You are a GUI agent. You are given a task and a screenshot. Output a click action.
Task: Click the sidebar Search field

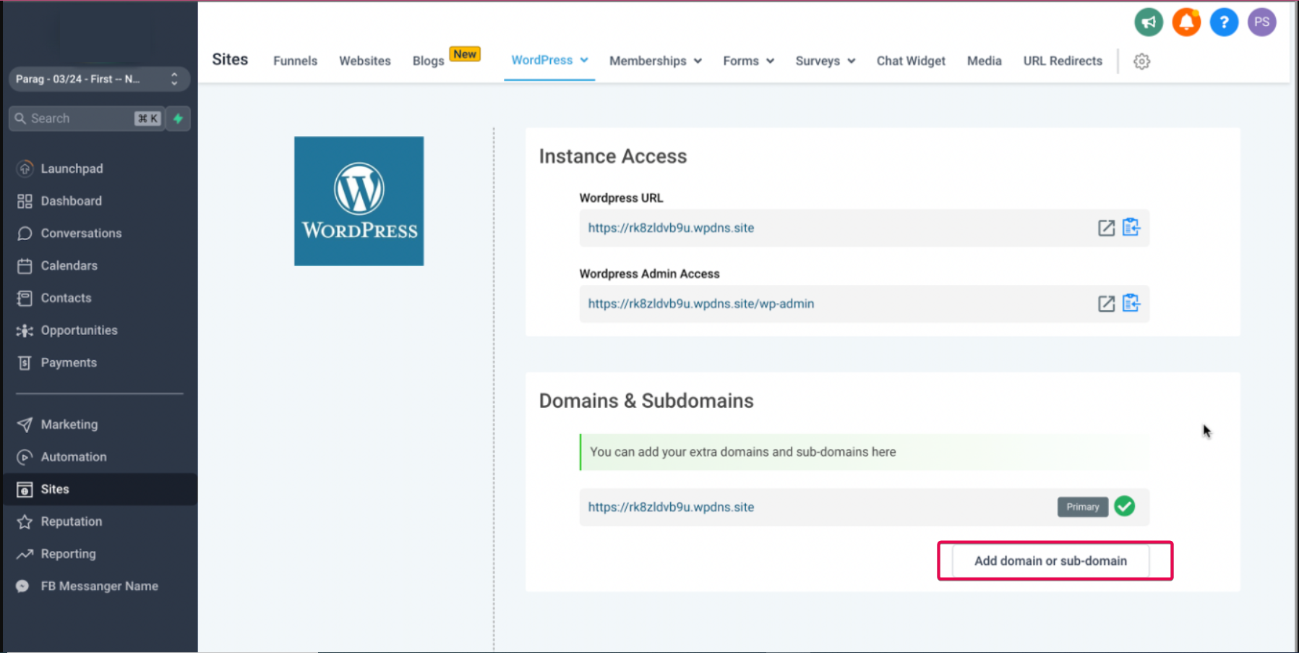point(87,119)
